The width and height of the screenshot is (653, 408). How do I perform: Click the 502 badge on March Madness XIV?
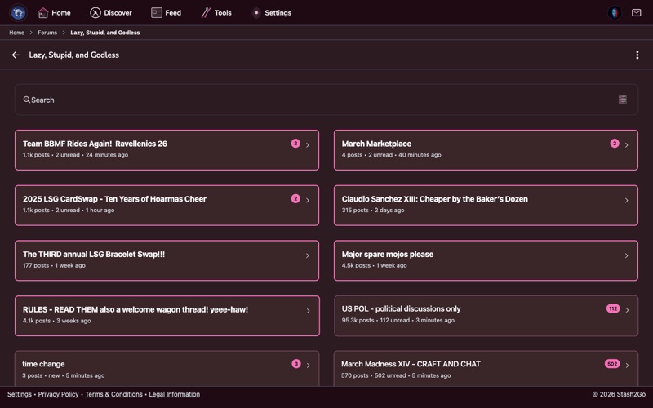click(612, 363)
